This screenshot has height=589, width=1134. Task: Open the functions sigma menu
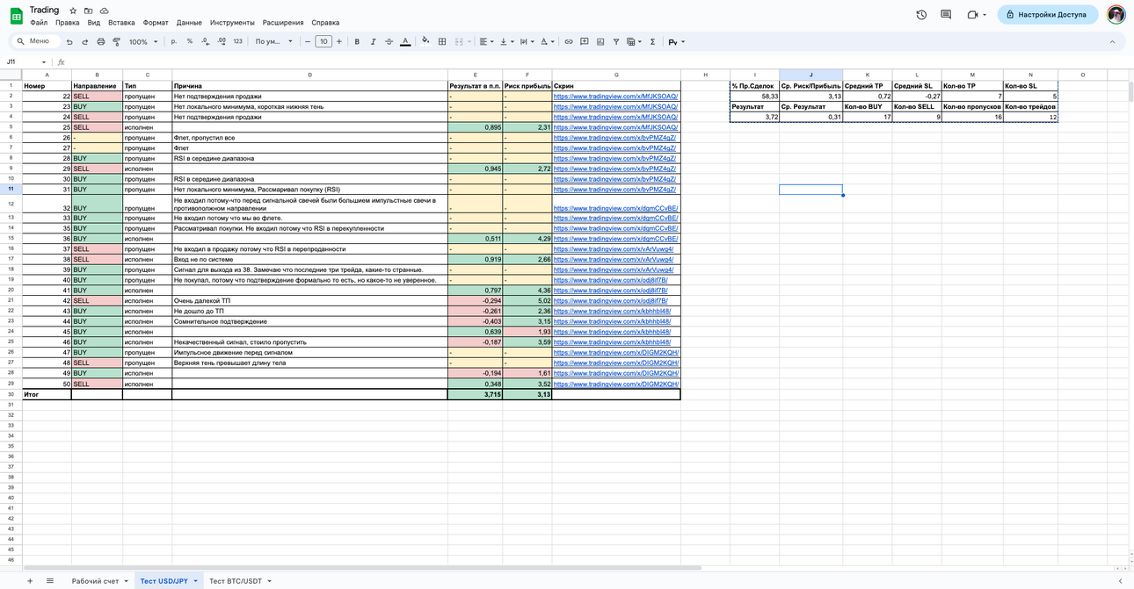652,41
